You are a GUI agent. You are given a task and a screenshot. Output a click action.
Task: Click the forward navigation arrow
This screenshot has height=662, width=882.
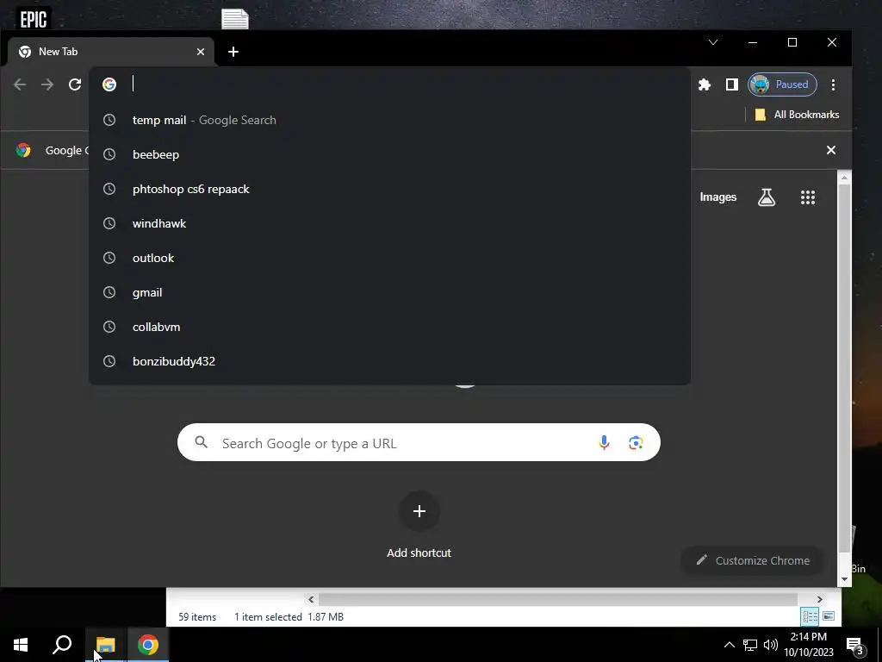pos(47,84)
